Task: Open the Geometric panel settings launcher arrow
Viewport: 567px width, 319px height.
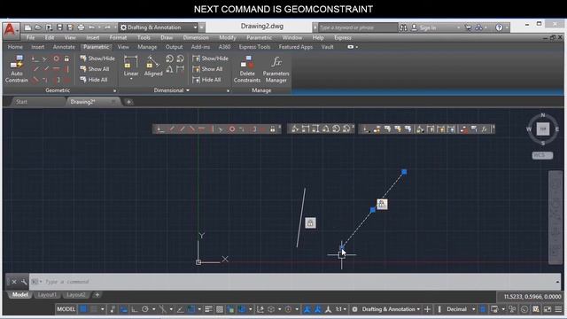Action: coord(115,90)
